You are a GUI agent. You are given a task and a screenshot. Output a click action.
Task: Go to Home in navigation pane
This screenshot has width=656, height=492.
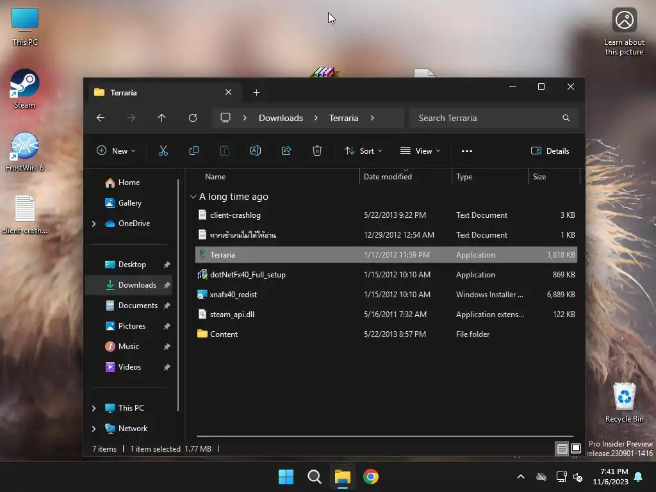point(129,183)
